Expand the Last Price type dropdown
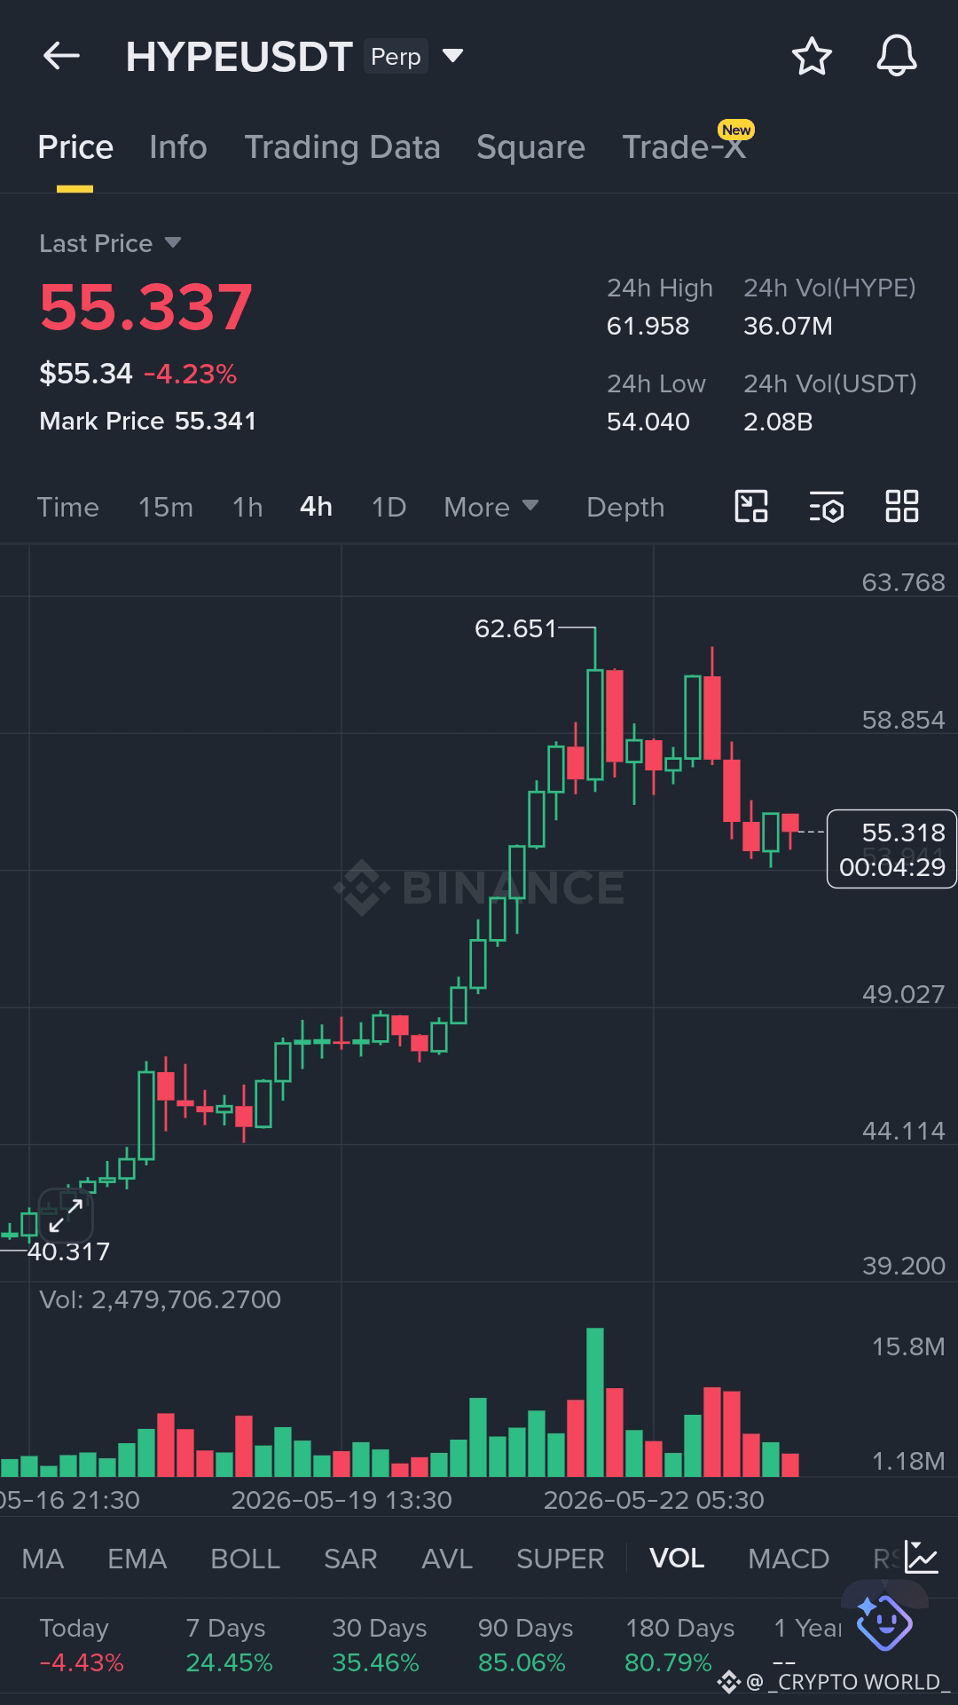Screen dimensions: 958x1705 click(173, 242)
